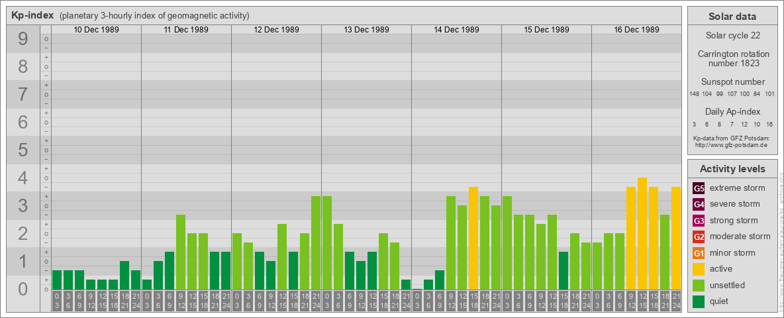The height and width of the screenshot is (318, 784).
Task: Click the G4 severe storm badge
Action: [699, 204]
